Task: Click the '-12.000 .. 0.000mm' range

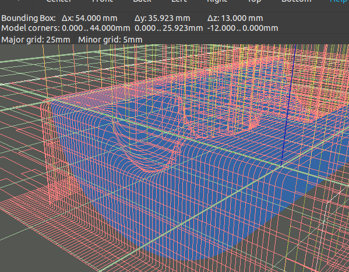Action: pyautogui.click(x=242, y=29)
